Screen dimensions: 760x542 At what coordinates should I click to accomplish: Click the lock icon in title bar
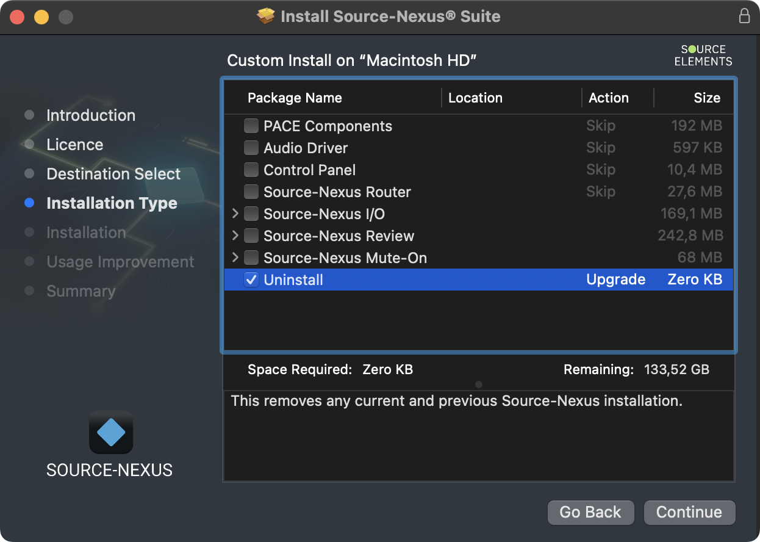tap(744, 16)
